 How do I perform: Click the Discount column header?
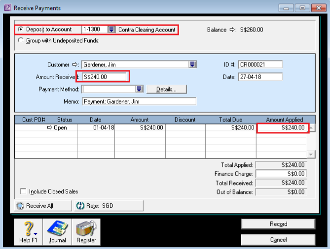pyautogui.click(x=185, y=120)
